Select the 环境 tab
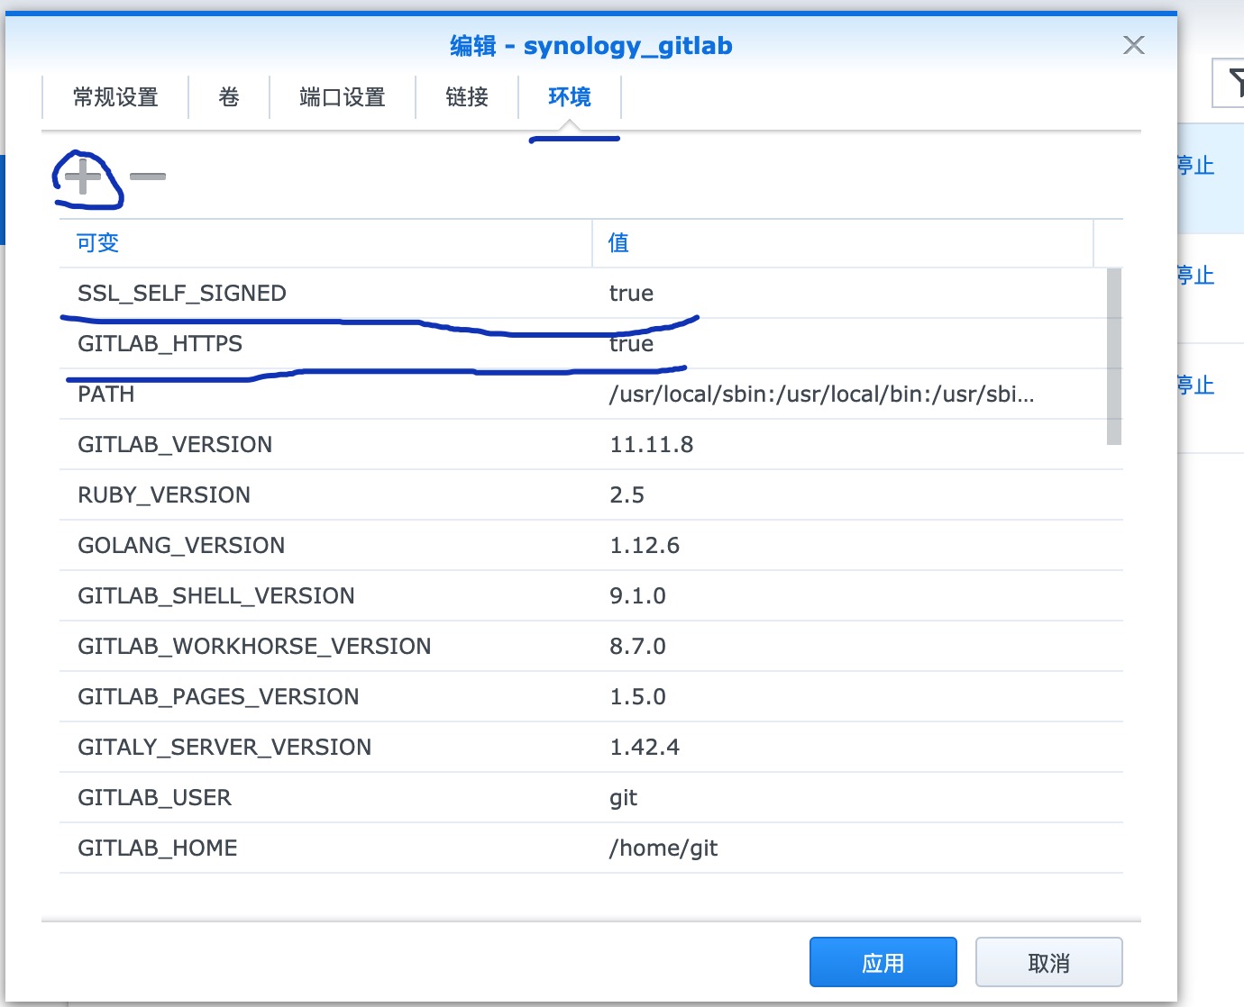This screenshot has height=1007, width=1244. [x=570, y=97]
